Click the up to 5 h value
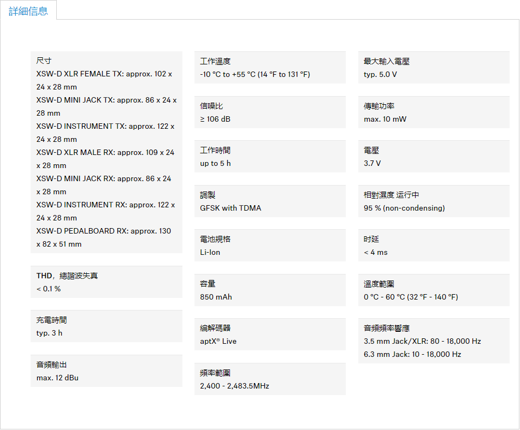The image size is (520, 430). point(215,163)
